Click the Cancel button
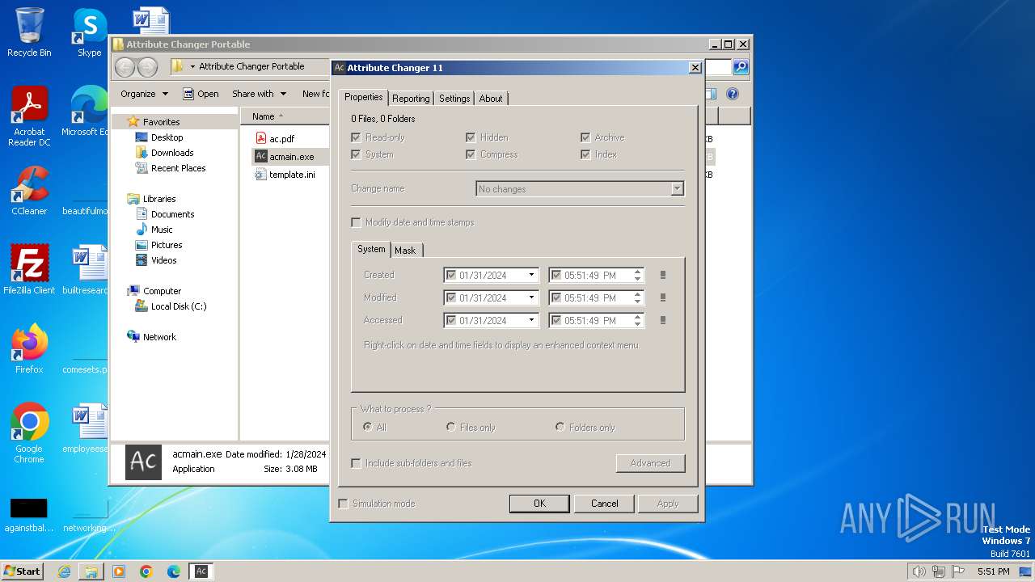The height and width of the screenshot is (582, 1035). pyautogui.click(x=604, y=504)
